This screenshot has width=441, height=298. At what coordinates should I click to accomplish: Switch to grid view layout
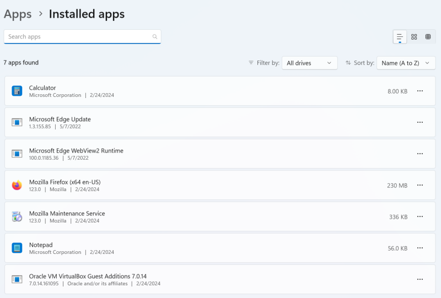pos(414,37)
